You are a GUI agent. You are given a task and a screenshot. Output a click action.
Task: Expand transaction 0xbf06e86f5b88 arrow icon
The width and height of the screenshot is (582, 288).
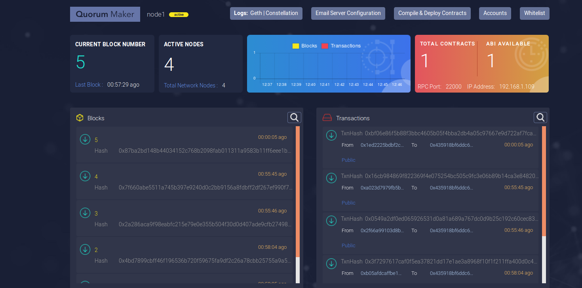pyautogui.click(x=331, y=135)
